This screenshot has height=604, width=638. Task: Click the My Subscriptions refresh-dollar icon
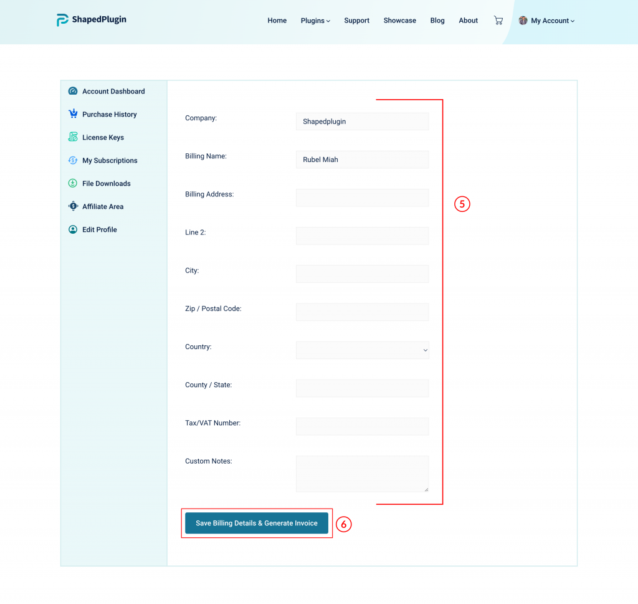pos(73,160)
